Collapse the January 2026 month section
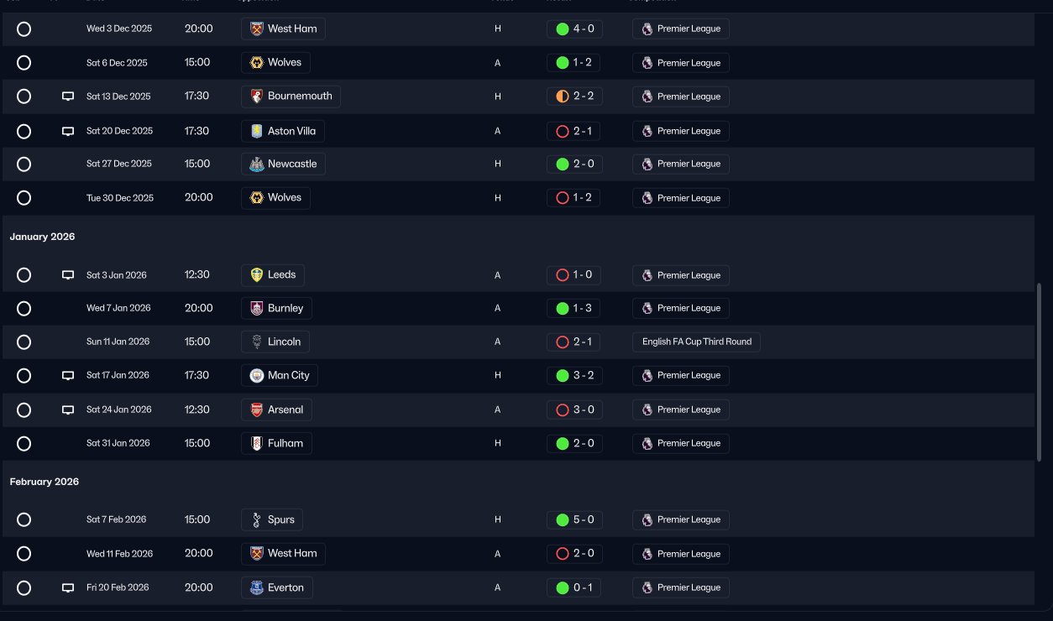This screenshot has width=1053, height=621. click(42, 237)
